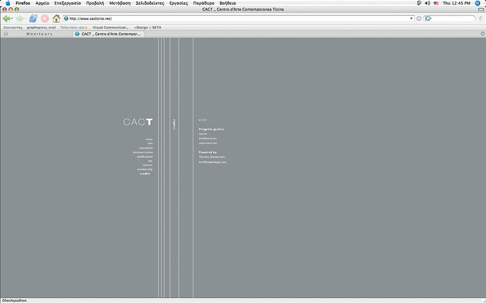The image size is (486, 303).
Task: Click the Ολοκληρώθηκε status bar text
Action: point(14,301)
